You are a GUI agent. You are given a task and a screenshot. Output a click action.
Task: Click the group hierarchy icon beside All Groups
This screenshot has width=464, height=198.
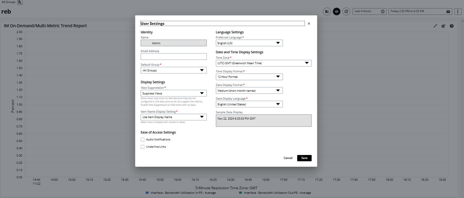pyautogui.click(x=20, y=2)
